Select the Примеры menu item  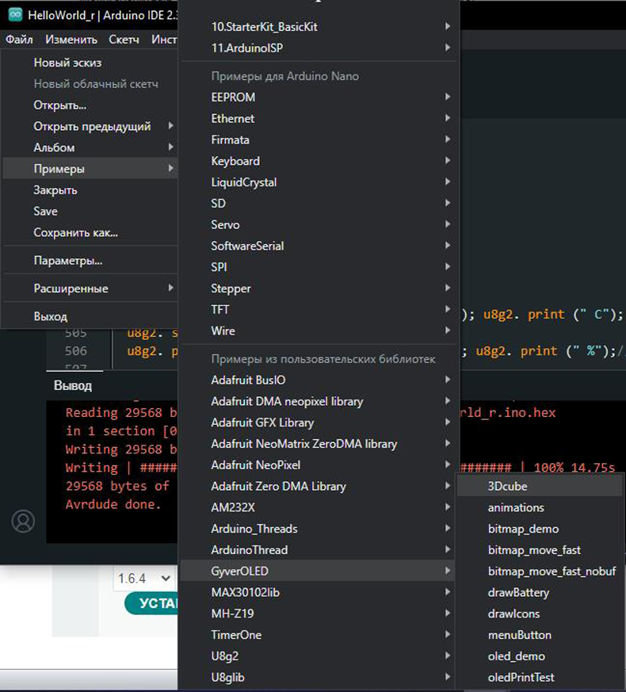tap(90, 169)
